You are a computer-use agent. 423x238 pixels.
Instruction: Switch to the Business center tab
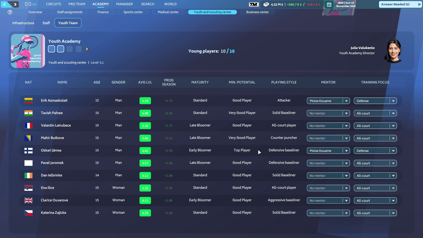257,12
